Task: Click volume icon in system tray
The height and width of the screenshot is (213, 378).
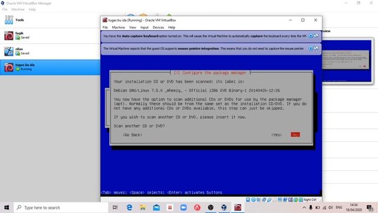Action: (331, 208)
